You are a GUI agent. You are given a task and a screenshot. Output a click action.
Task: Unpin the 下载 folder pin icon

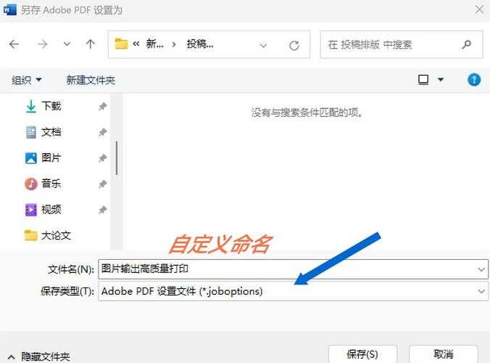(102, 106)
